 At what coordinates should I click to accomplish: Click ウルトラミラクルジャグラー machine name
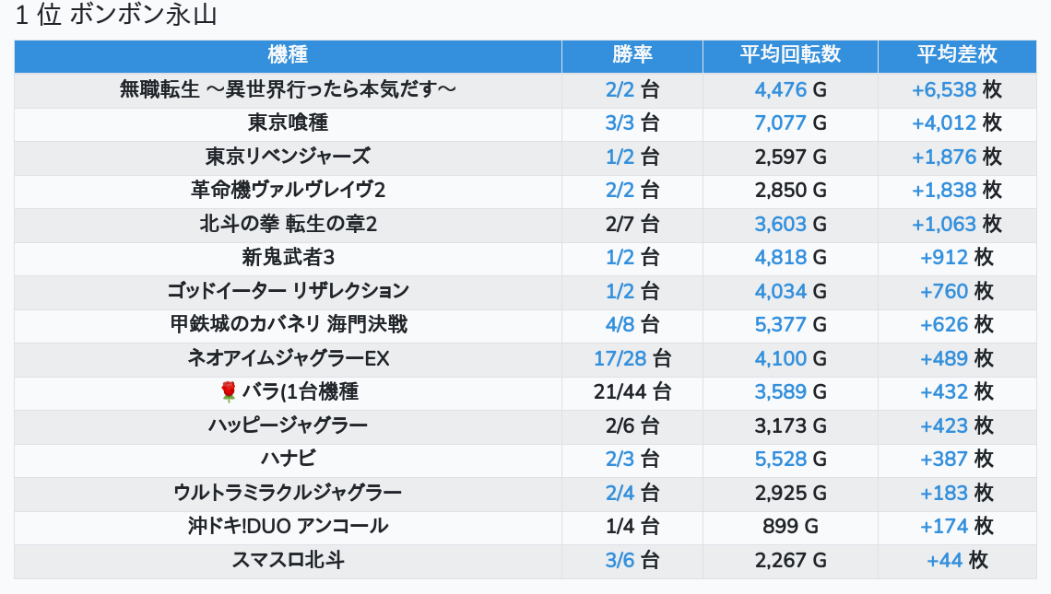pos(288,493)
